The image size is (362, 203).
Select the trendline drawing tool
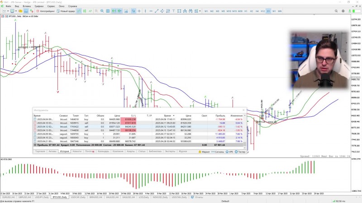[157, 11]
